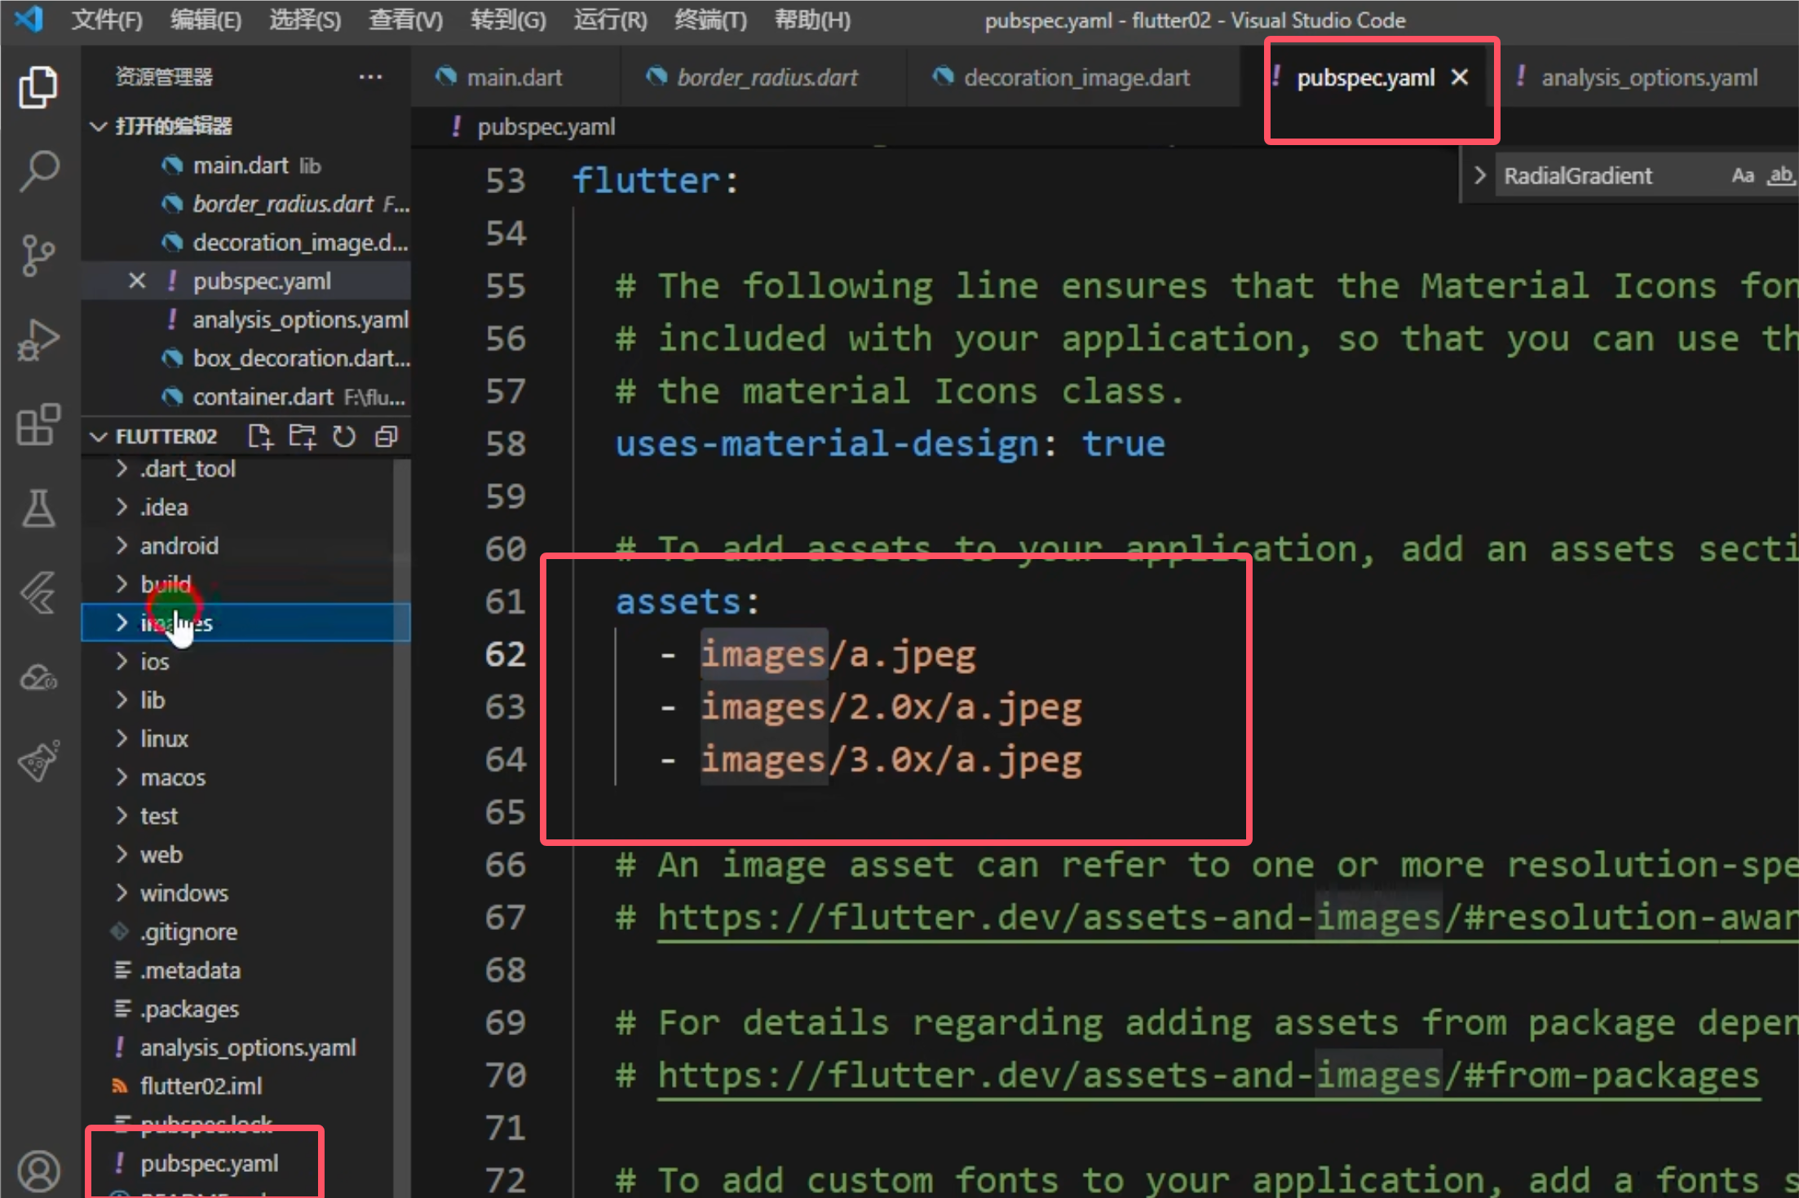The width and height of the screenshot is (1799, 1198).
Task: Expand the lib folder
Action: pyautogui.click(x=152, y=700)
